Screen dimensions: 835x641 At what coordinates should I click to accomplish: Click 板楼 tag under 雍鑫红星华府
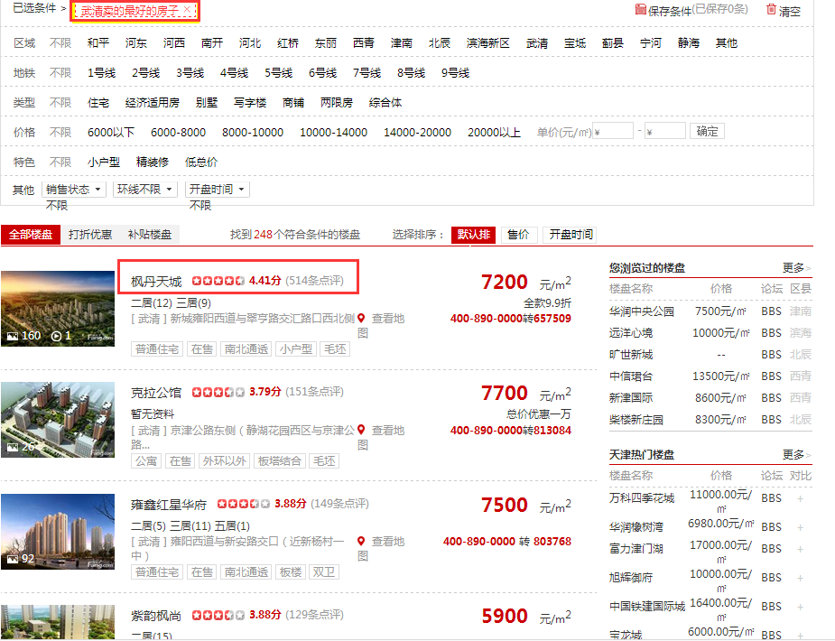click(x=291, y=572)
